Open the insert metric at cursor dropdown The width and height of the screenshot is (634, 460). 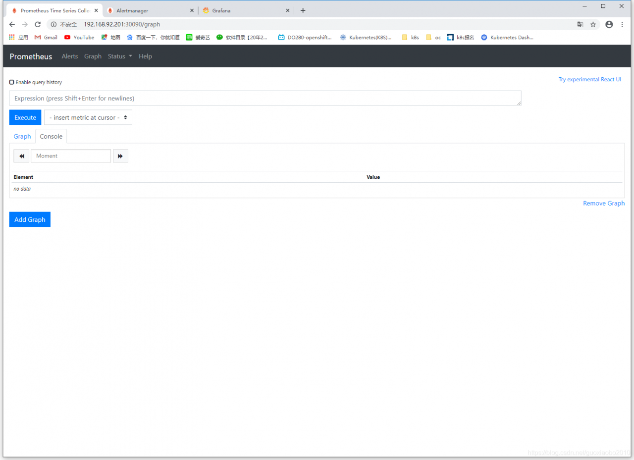point(88,117)
